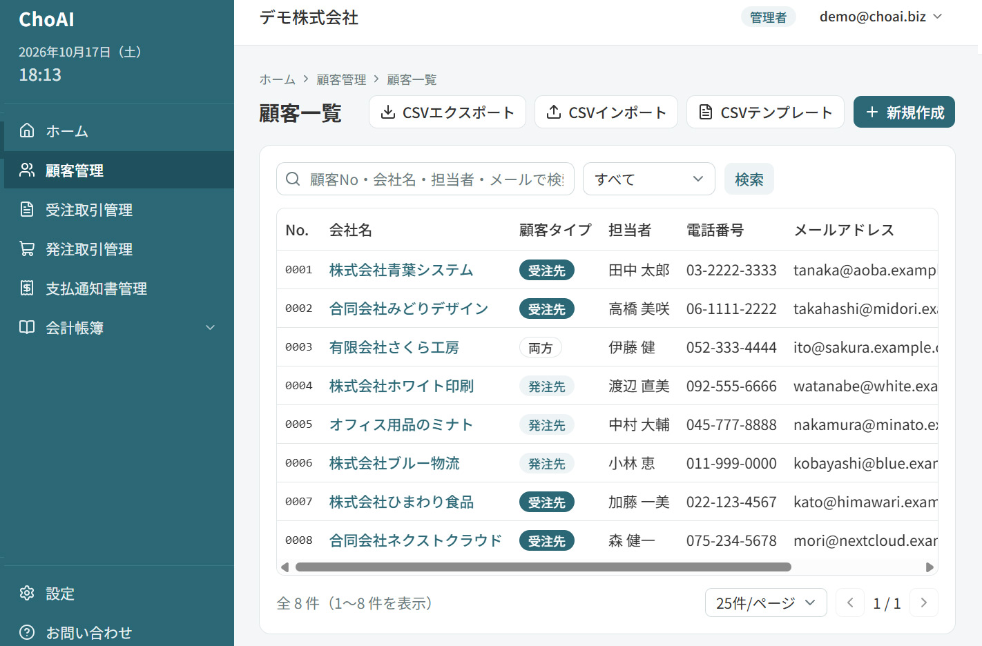Click the book icon beside 会計帳簿
This screenshot has width=982, height=646.
[x=27, y=327]
